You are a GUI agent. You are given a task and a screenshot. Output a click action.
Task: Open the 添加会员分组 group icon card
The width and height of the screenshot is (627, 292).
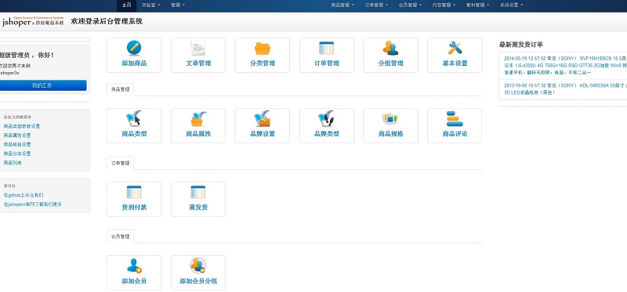[x=198, y=273]
